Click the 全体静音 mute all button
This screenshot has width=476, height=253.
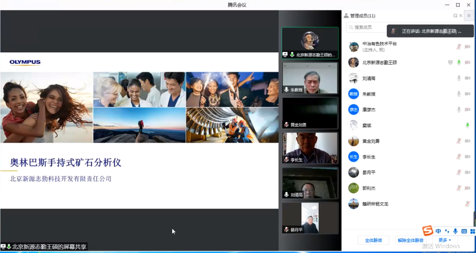tap(374, 240)
